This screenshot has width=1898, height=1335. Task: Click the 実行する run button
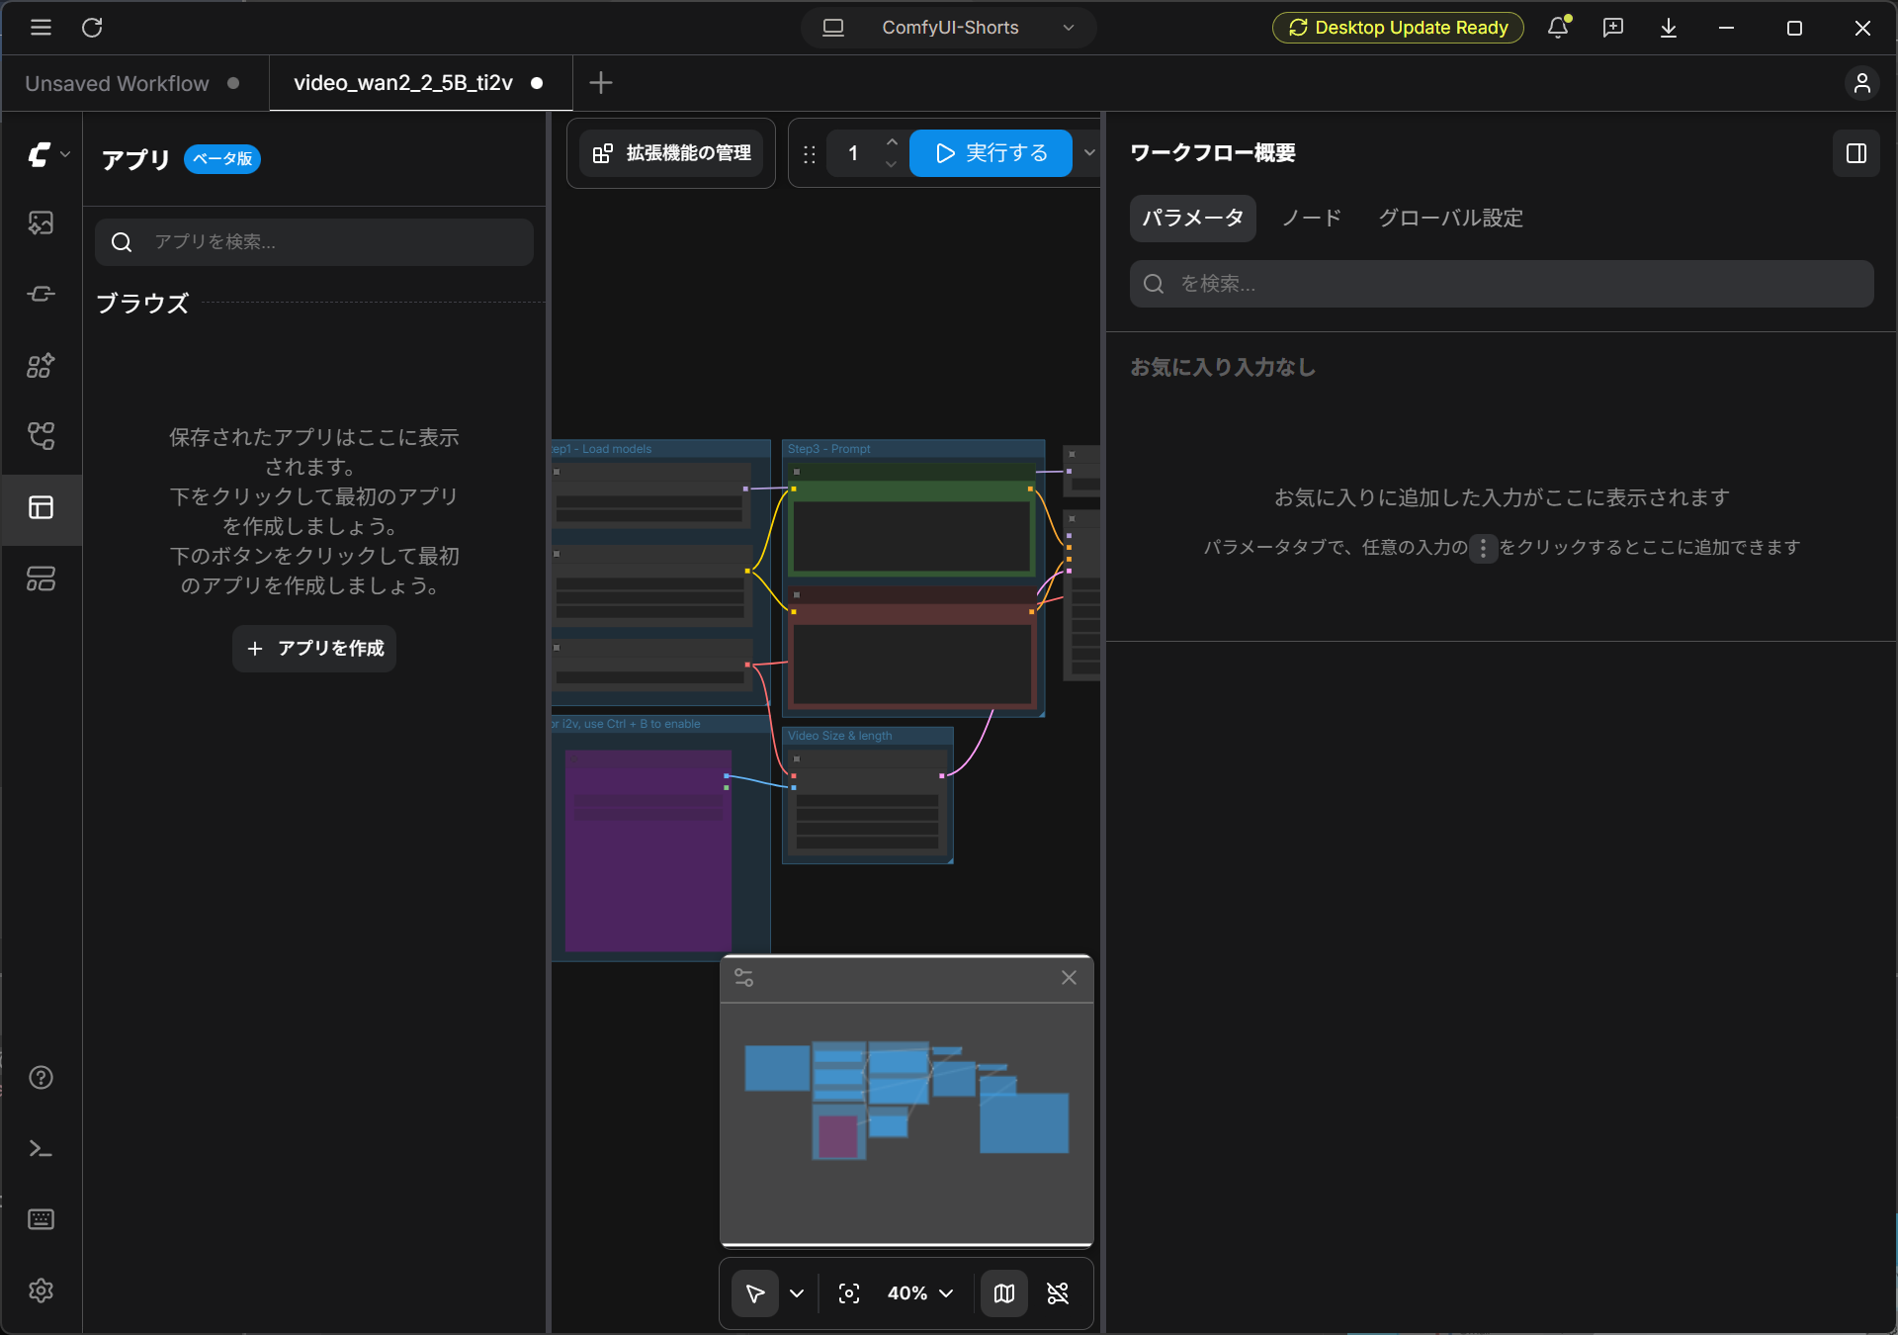pyautogui.click(x=991, y=153)
